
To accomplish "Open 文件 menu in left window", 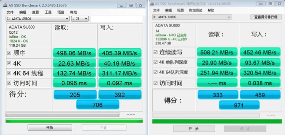I will (x=10, y=12).
